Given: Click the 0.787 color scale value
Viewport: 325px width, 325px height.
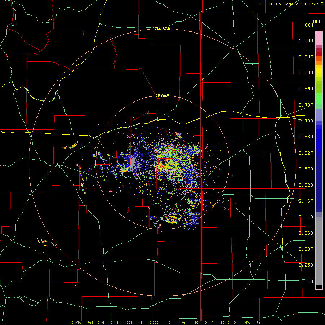Looking at the screenshot, I should coord(306,105).
